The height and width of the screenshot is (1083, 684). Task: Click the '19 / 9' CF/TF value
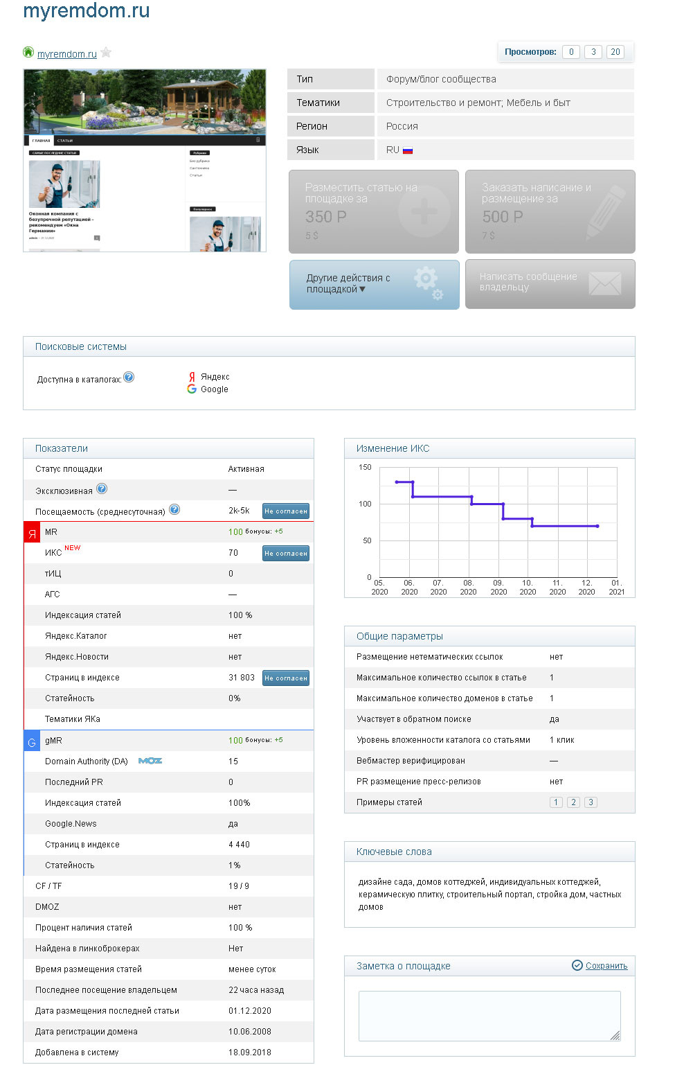[239, 886]
